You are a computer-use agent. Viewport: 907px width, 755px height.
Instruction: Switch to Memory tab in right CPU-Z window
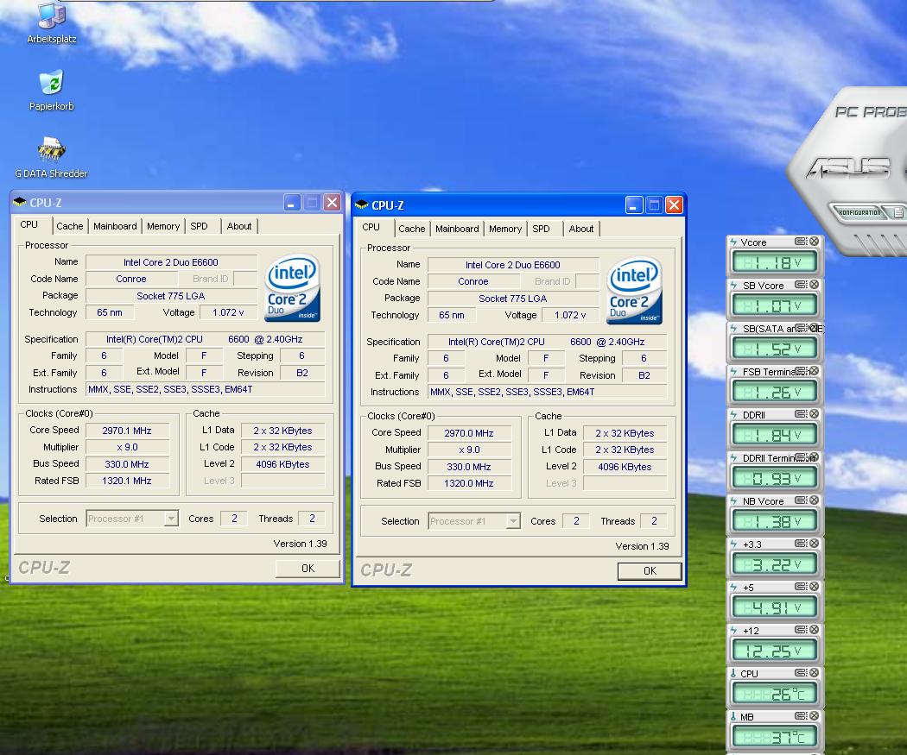(505, 229)
